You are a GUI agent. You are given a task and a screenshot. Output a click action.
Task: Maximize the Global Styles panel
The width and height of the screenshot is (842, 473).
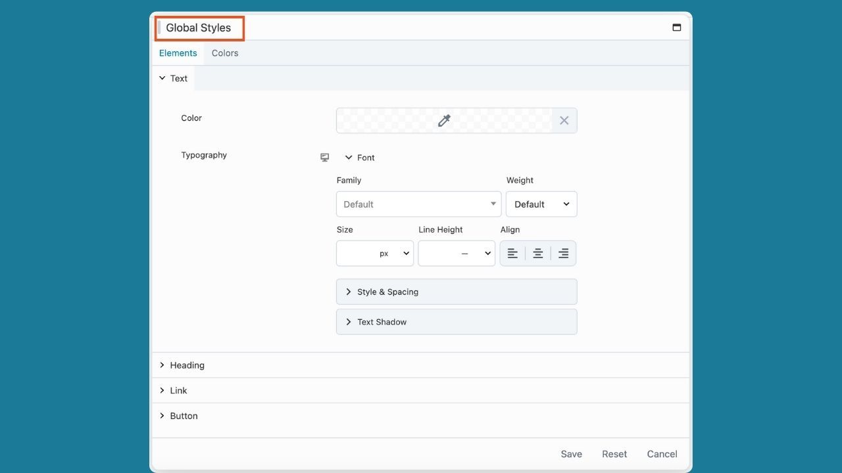pos(676,28)
